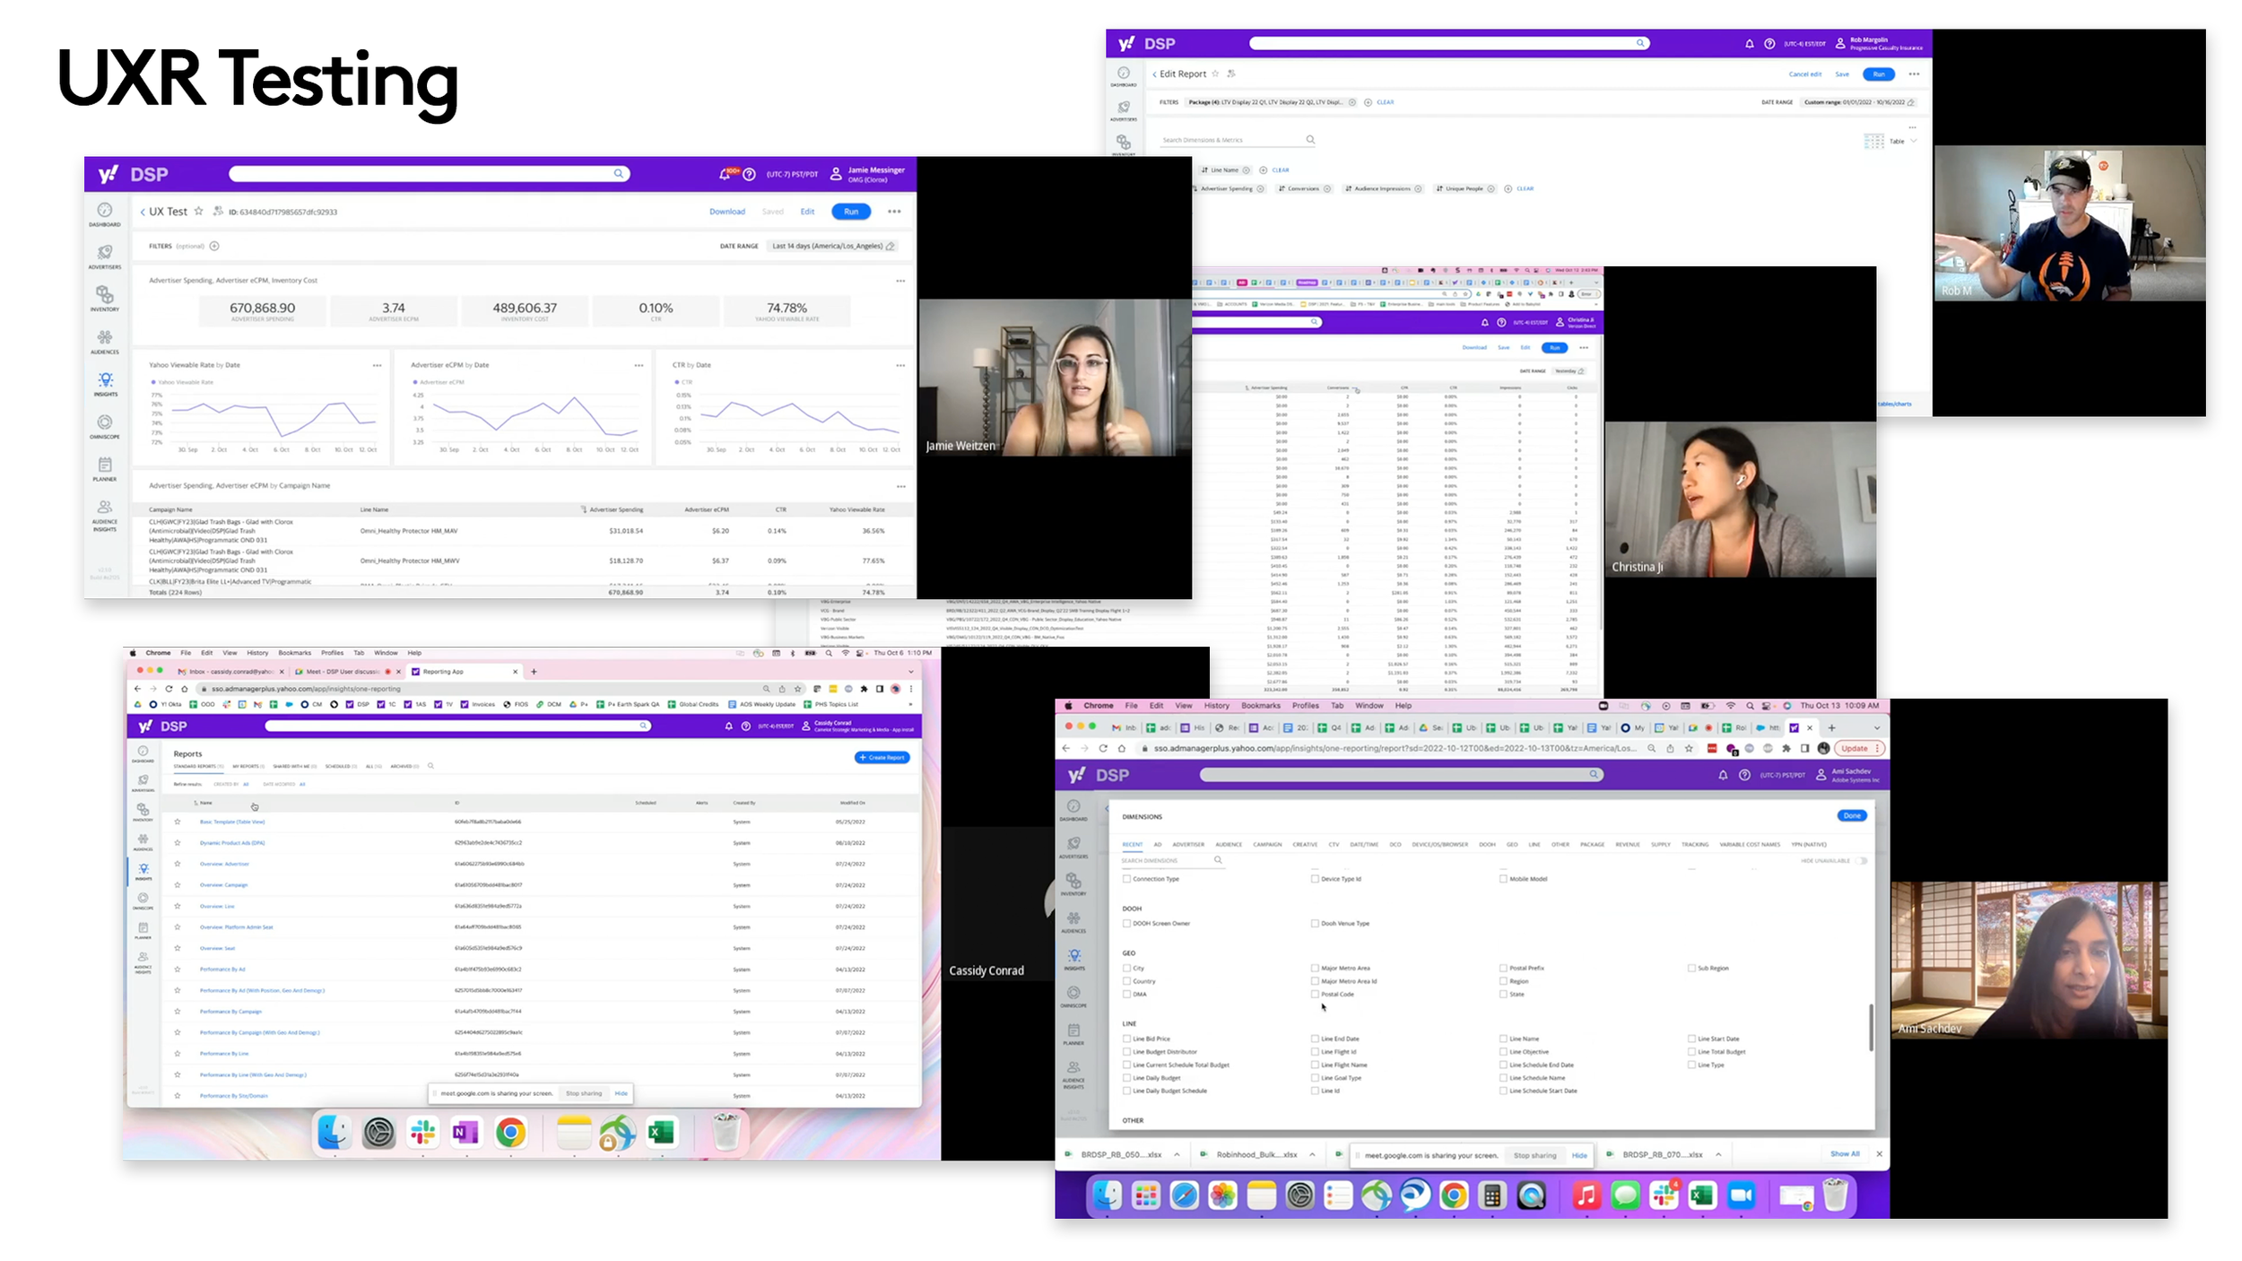2242x1261 pixels.
Task: Open OneNote in the Reports window dock
Action: (465, 1133)
